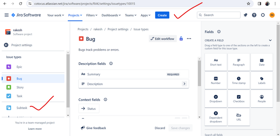Click into the Search box
The width and height of the screenshot is (280, 136).
(219, 15)
